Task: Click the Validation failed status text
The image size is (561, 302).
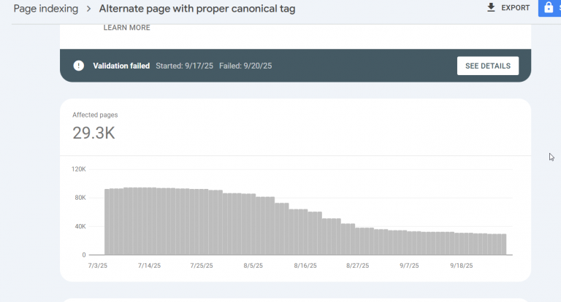Action: (x=121, y=66)
